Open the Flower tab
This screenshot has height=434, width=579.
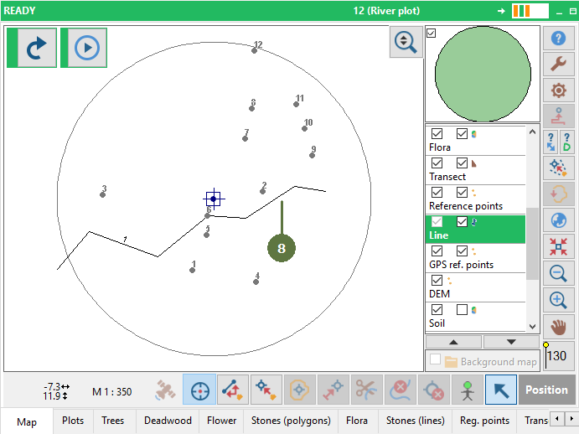(221, 421)
